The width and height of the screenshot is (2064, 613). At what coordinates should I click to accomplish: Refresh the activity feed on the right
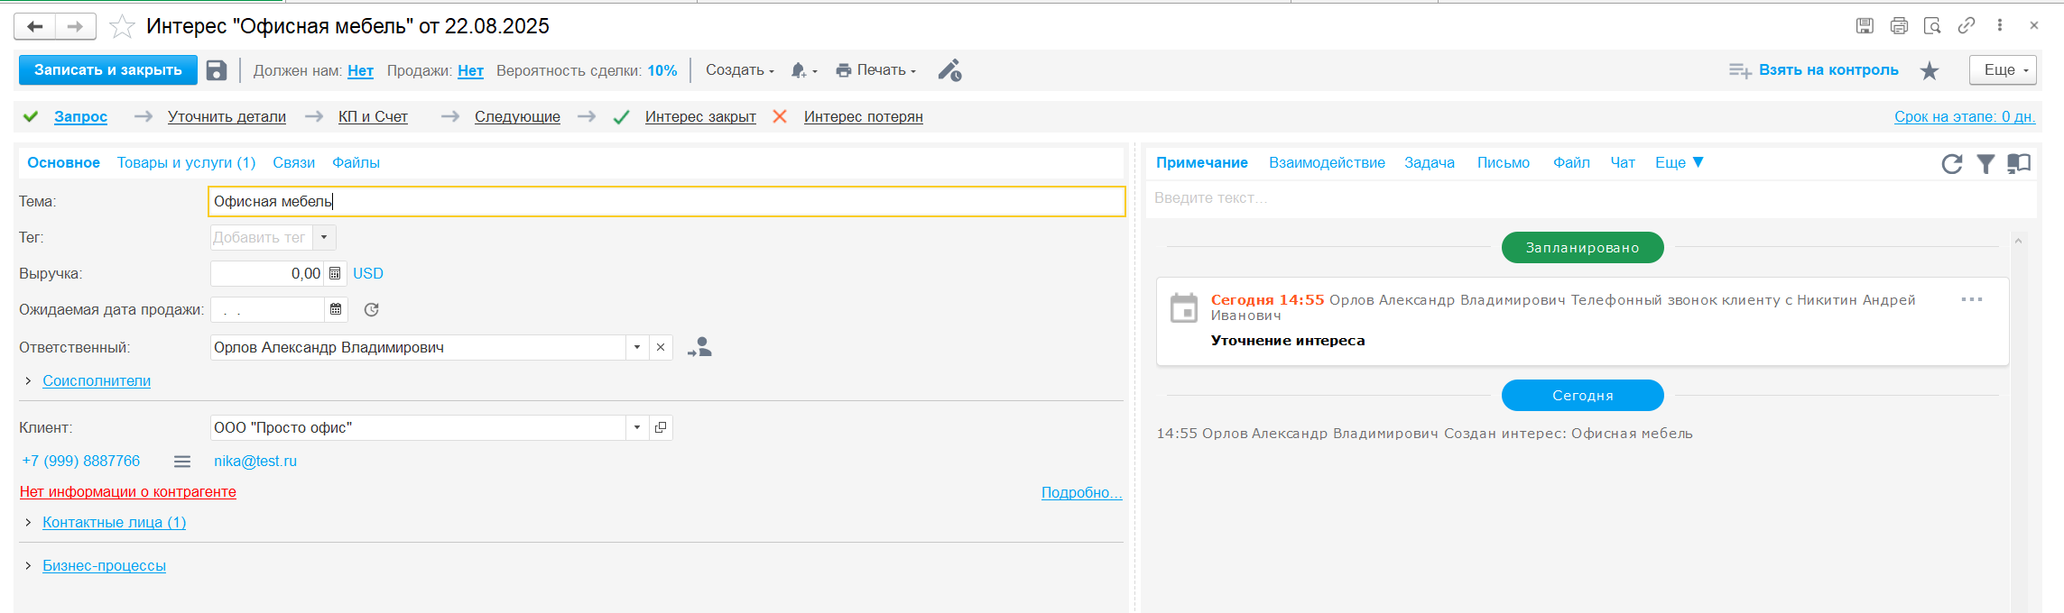point(1951,163)
